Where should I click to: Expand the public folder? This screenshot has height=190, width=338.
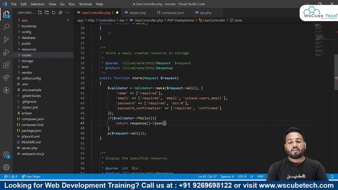[43, 43]
